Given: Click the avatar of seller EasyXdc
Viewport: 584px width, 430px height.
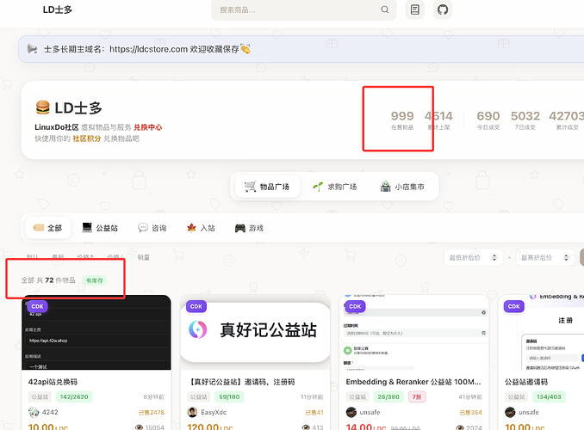Looking at the screenshot, I should point(193,412).
